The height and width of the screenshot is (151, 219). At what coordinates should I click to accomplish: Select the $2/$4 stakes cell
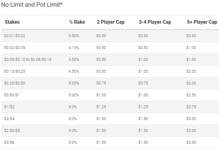click(9, 119)
